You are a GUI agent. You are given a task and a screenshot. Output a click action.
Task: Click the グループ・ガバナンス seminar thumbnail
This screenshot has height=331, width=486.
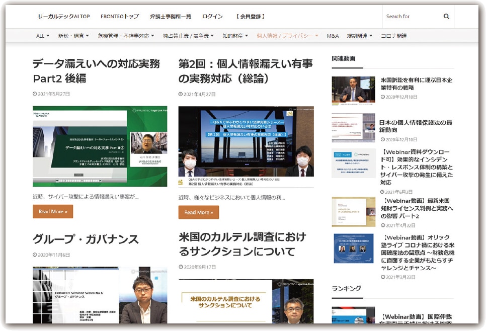tap(100, 295)
